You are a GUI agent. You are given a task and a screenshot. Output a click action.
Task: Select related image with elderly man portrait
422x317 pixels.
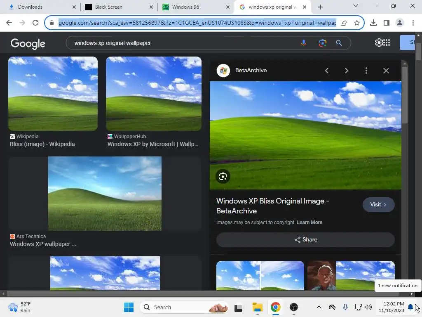coord(351,275)
